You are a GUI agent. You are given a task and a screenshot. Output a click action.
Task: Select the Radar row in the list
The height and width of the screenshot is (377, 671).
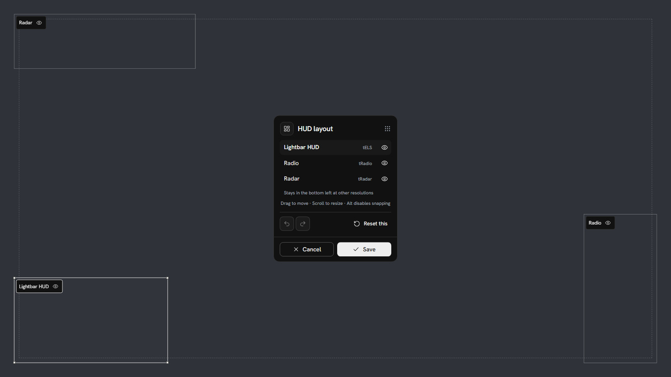click(x=335, y=179)
